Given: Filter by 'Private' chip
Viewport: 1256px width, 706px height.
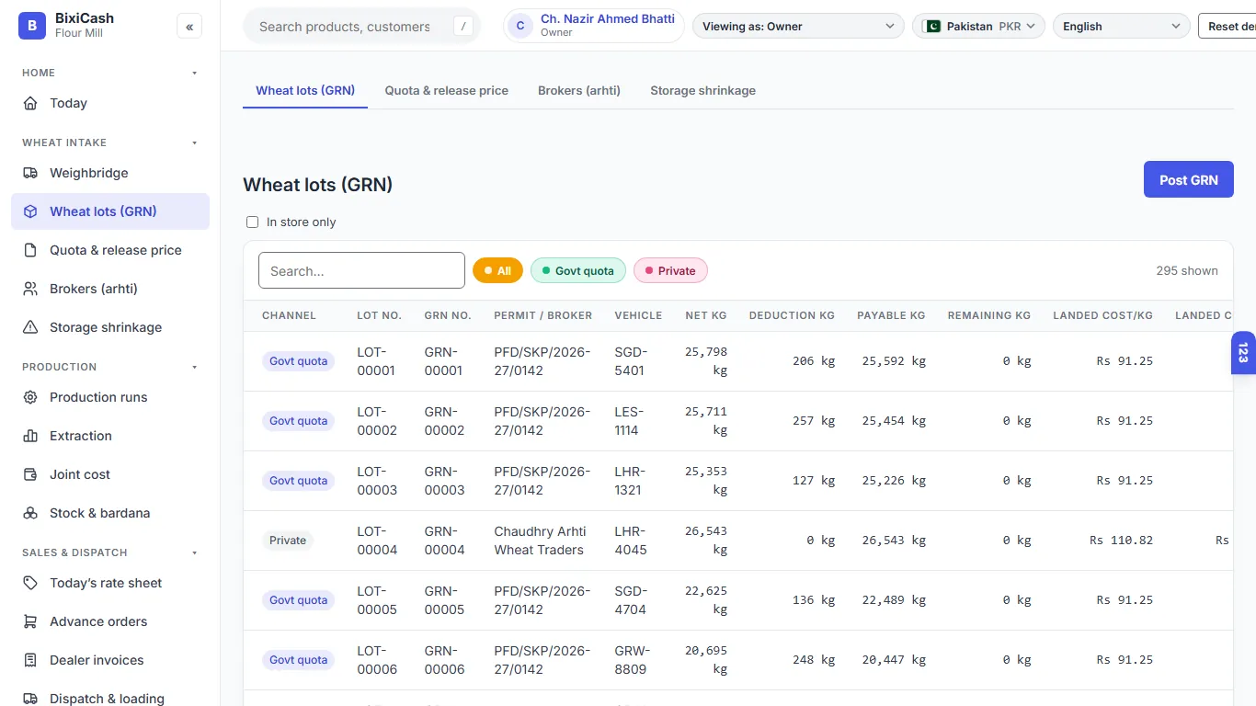Looking at the screenshot, I should (x=670, y=270).
